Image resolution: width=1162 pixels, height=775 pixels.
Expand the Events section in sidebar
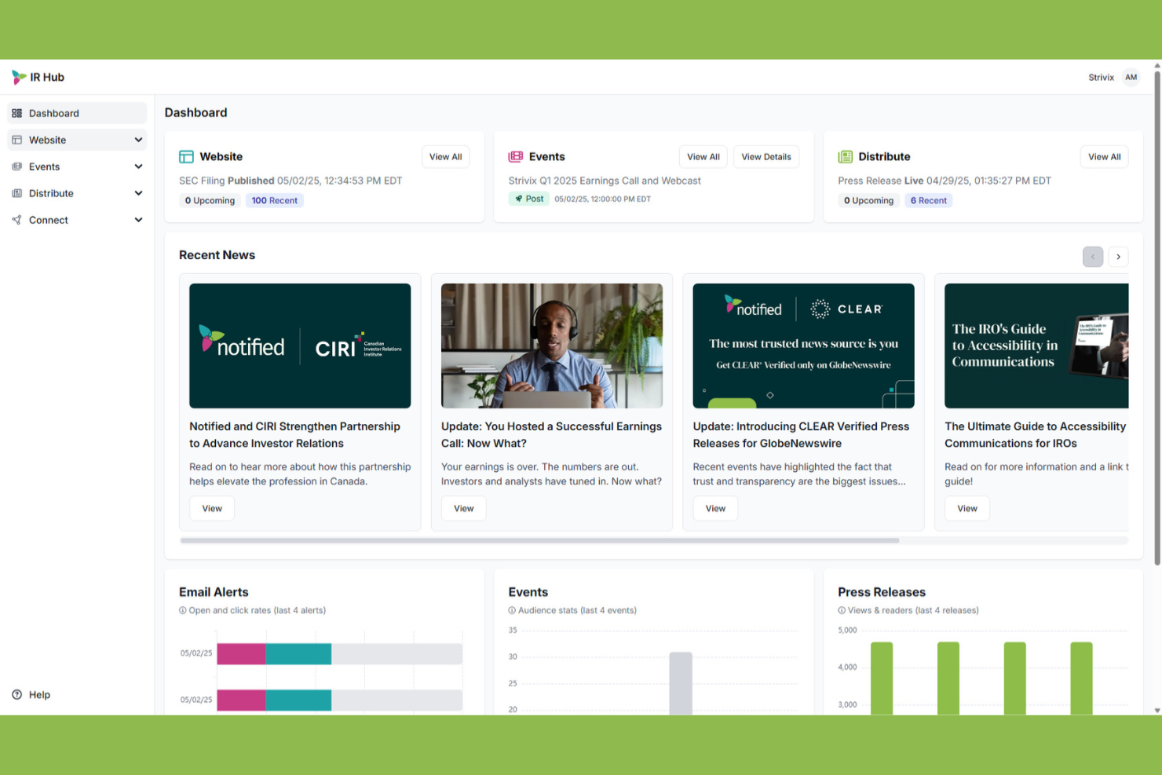138,166
